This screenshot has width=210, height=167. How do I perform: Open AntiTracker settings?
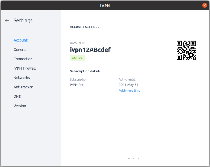tap(23, 87)
